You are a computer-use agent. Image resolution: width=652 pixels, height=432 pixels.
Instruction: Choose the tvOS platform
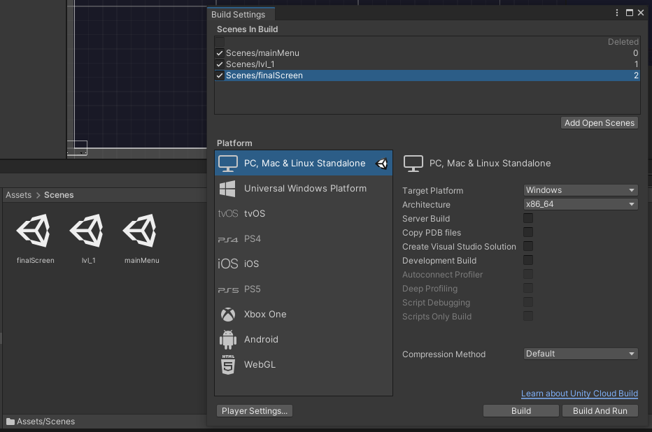point(304,213)
